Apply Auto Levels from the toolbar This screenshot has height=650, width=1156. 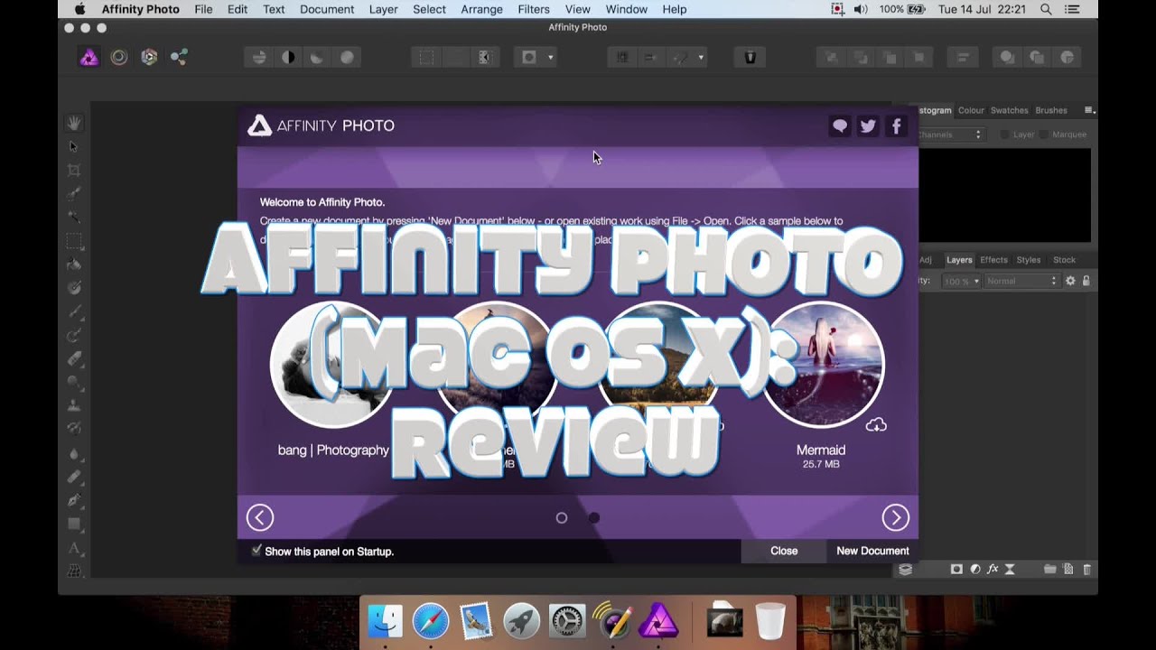click(259, 58)
